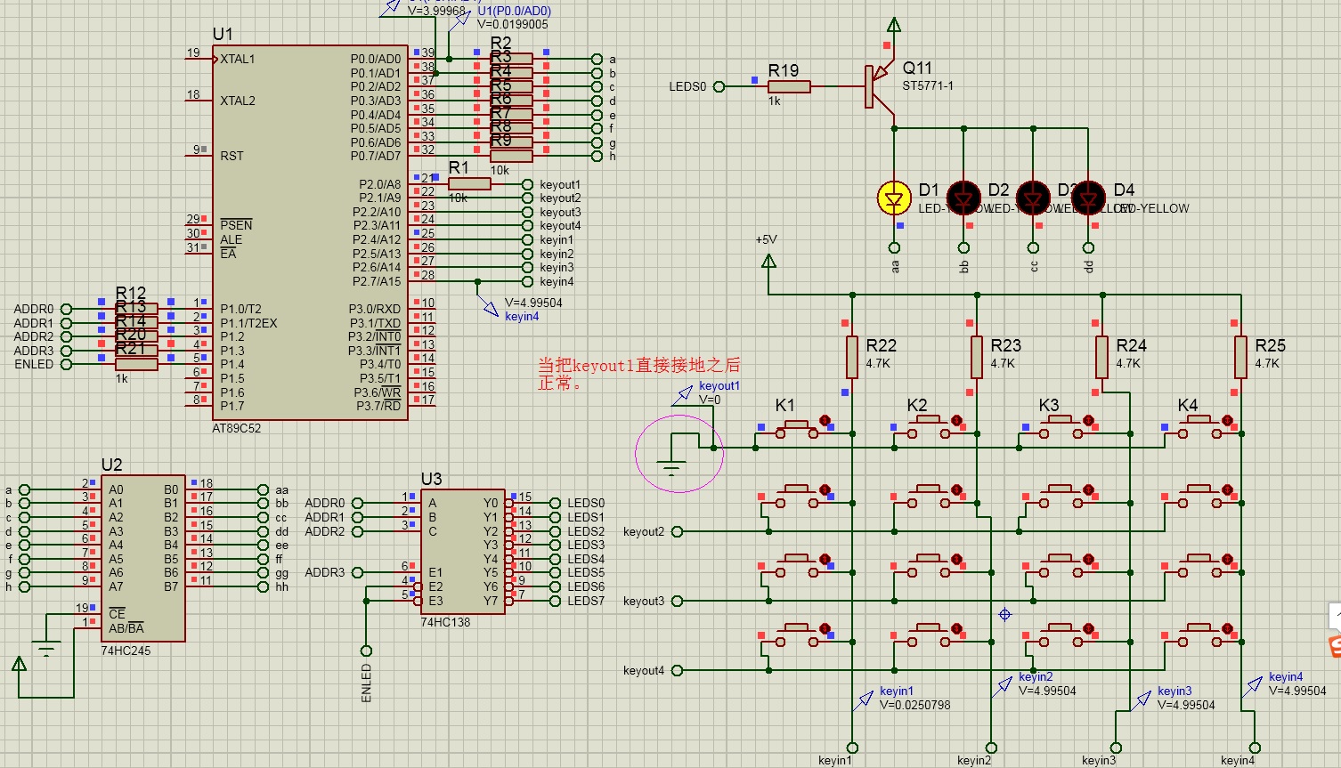Click the LEDS3 output terminal of U3

point(555,545)
